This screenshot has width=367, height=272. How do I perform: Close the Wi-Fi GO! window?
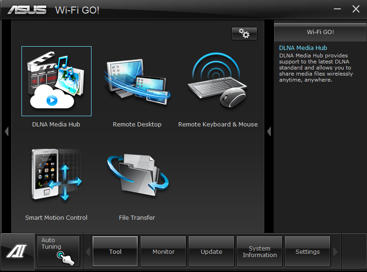point(356,9)
